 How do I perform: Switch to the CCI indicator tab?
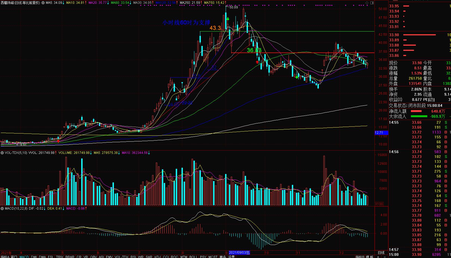pyautogui.click(x=166, y=256)
